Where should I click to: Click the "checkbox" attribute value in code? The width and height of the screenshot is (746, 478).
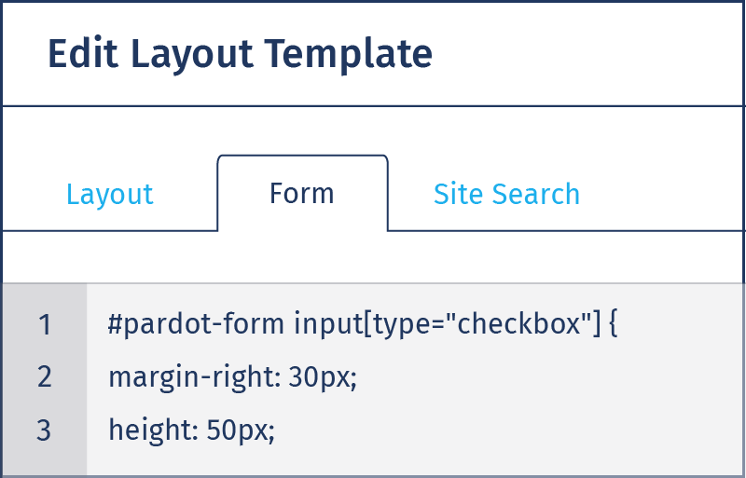(519, 324)
